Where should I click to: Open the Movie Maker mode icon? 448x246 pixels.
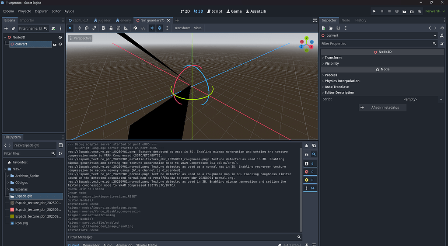tap(419, 11)
